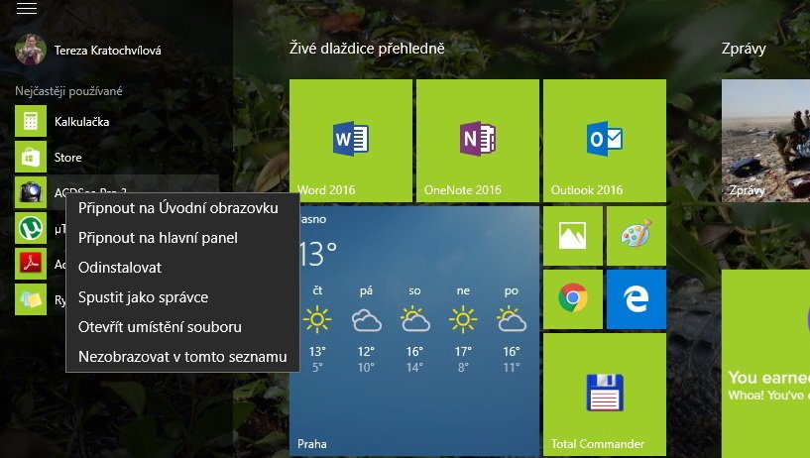
Task: Open the Adobe Acrobat red icon
Action: tap(31, 264)
